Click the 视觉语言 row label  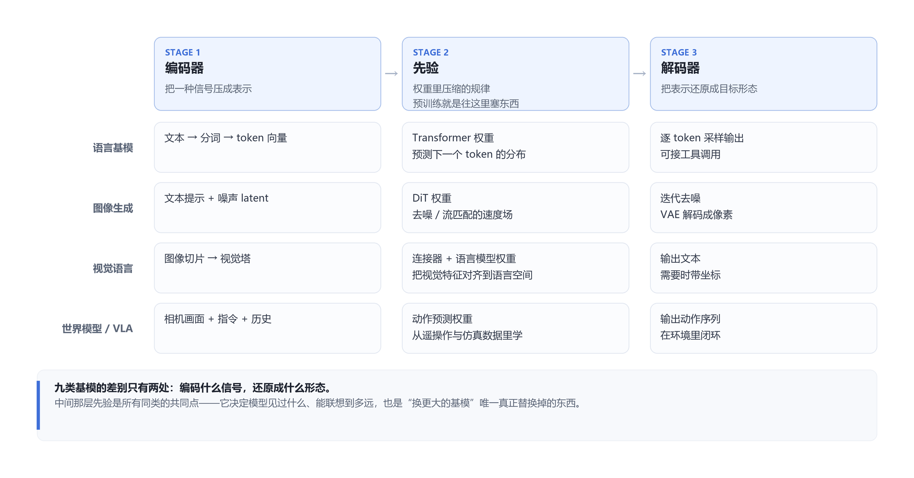(113, 268)
